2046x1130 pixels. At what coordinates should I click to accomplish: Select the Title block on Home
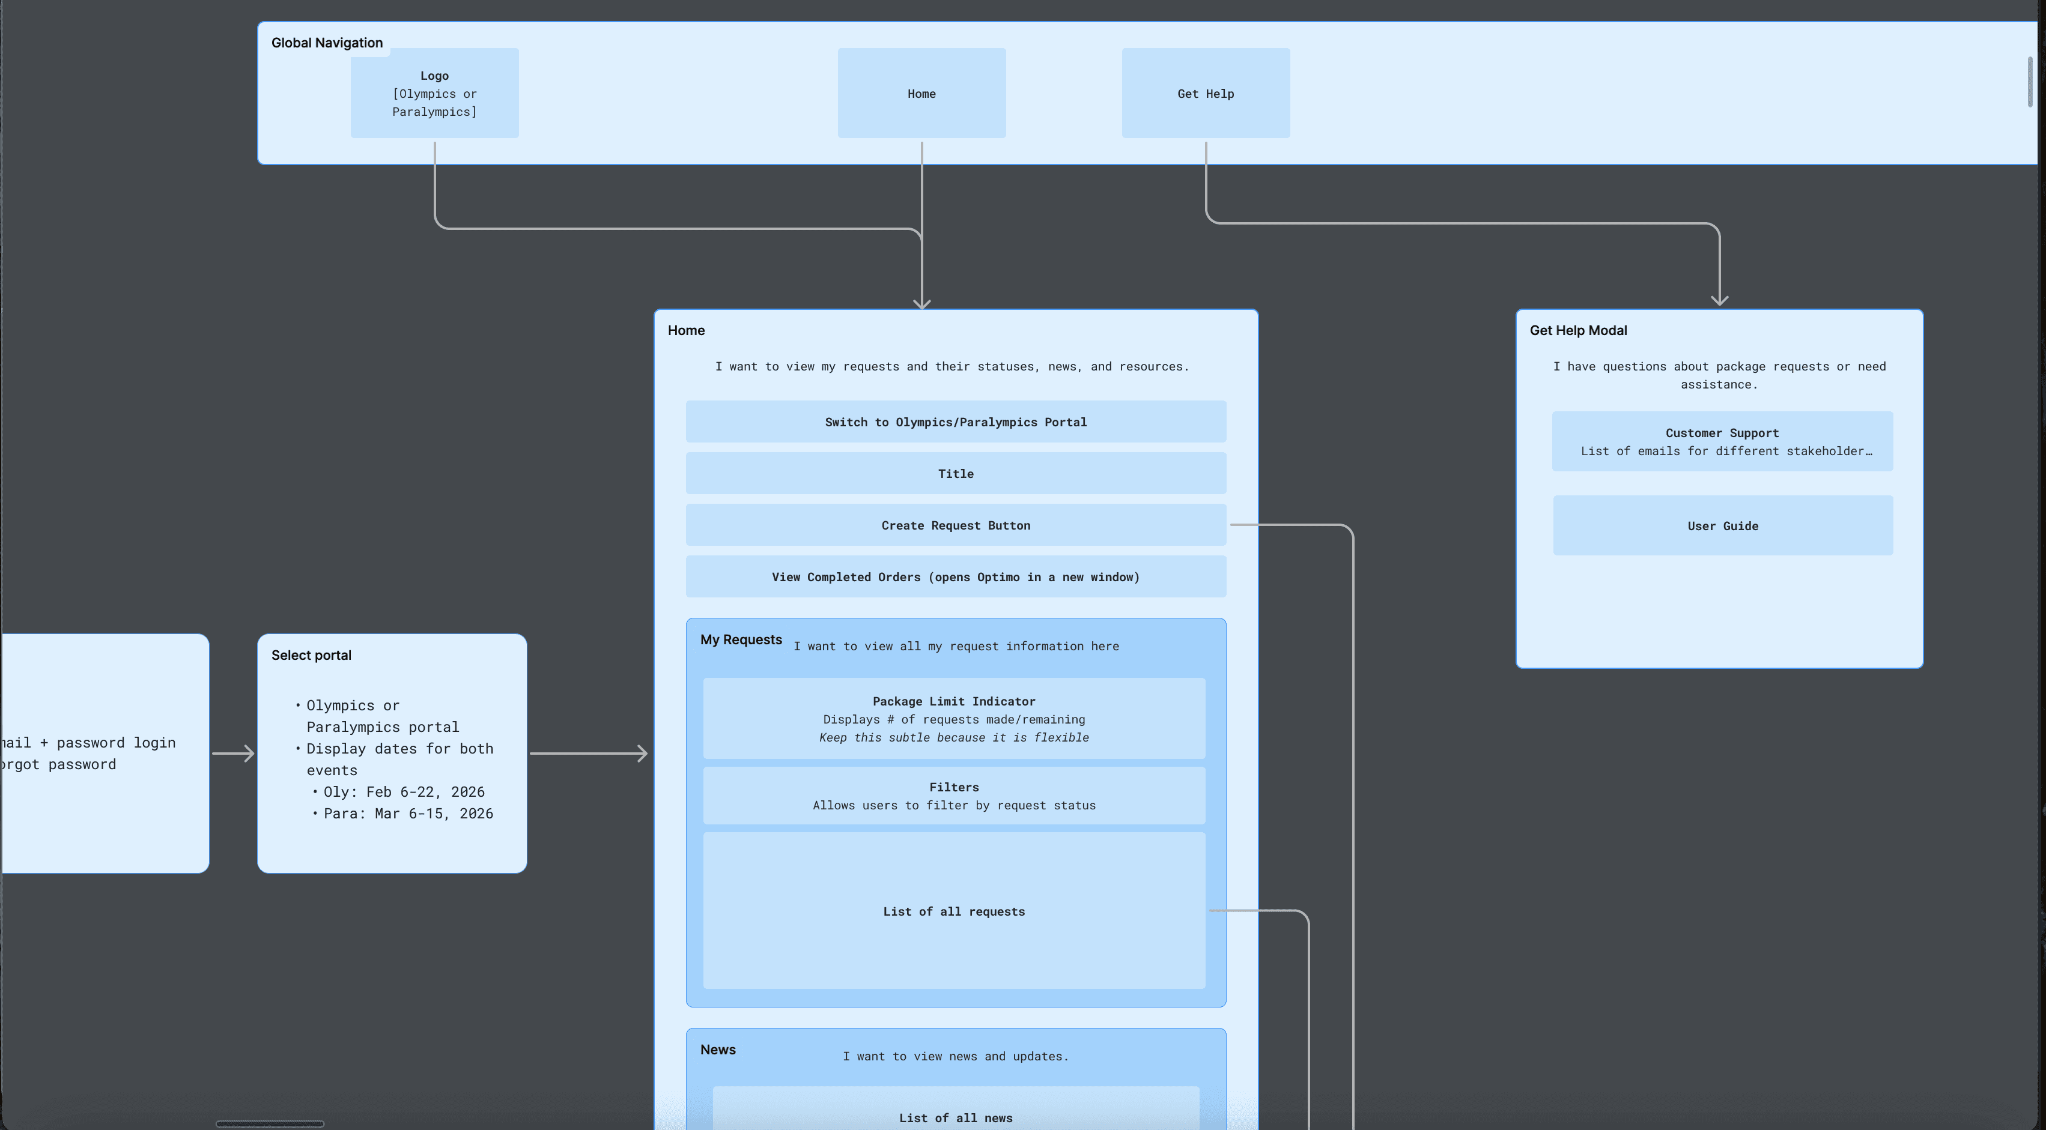pos(956,473)
